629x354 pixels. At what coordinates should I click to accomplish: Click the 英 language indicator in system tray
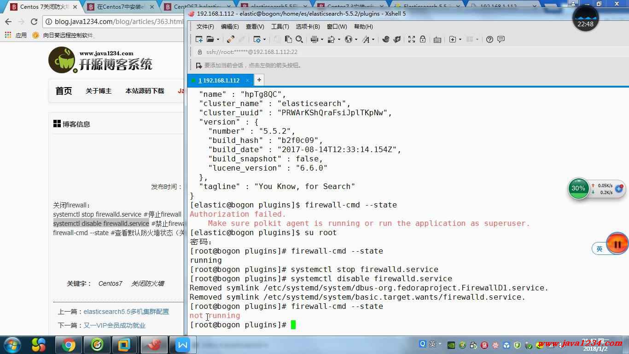(x=432, y=344)
